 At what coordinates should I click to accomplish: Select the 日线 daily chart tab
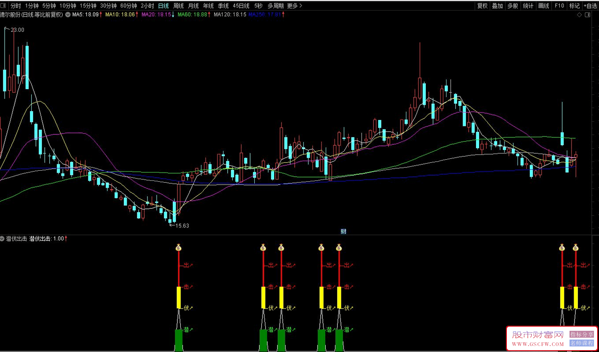pos(164,6)
